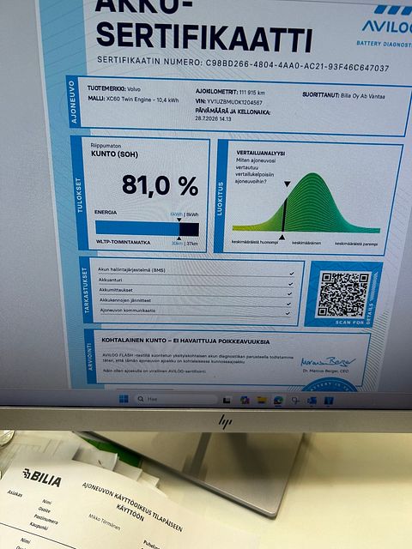Screen dimensions: 412x549
Task: Click the date and time 28.7.2026 14.13
Action: click(x=211, y=118)
